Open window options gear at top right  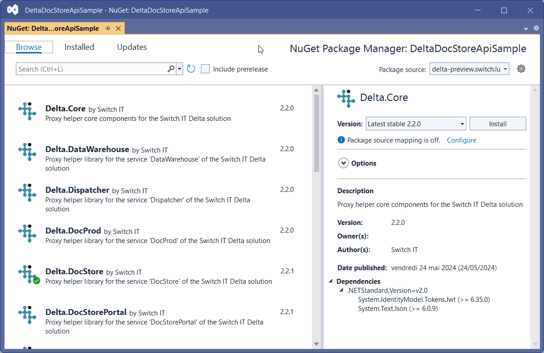point(536,29)
